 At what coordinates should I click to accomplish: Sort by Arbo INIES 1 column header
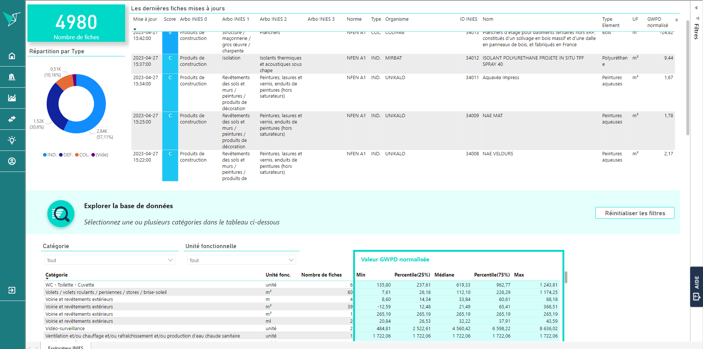pyautogui.click(x=235, y=19)
